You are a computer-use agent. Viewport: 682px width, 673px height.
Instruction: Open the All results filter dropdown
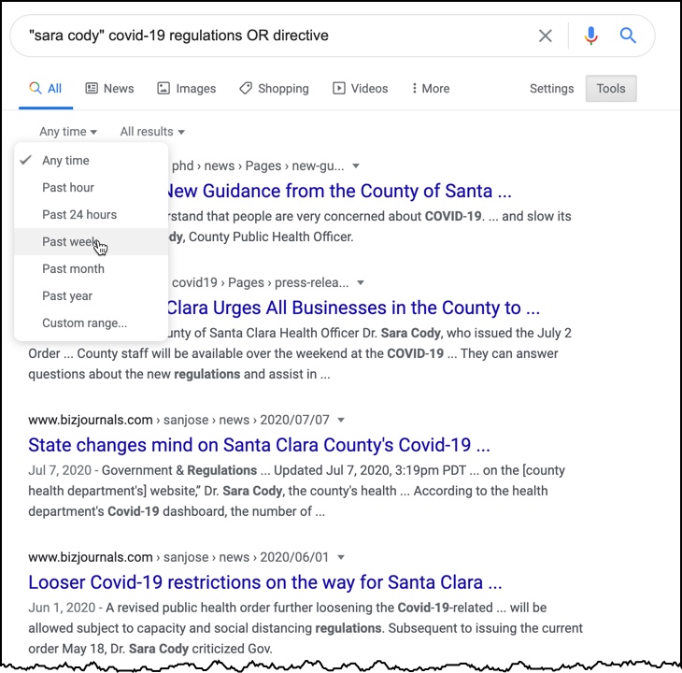pos(152,132)
